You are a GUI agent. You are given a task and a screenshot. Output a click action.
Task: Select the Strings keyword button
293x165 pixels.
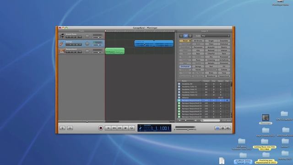coord(198,66)
